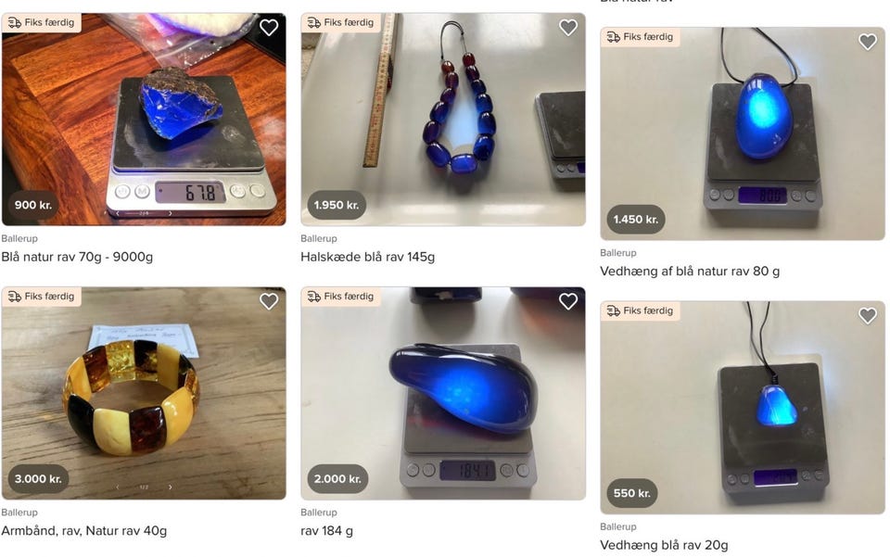Screen dimensions: 890x557
Task: Click heart icon on rav 184 g listing
Action: (568, 301)
